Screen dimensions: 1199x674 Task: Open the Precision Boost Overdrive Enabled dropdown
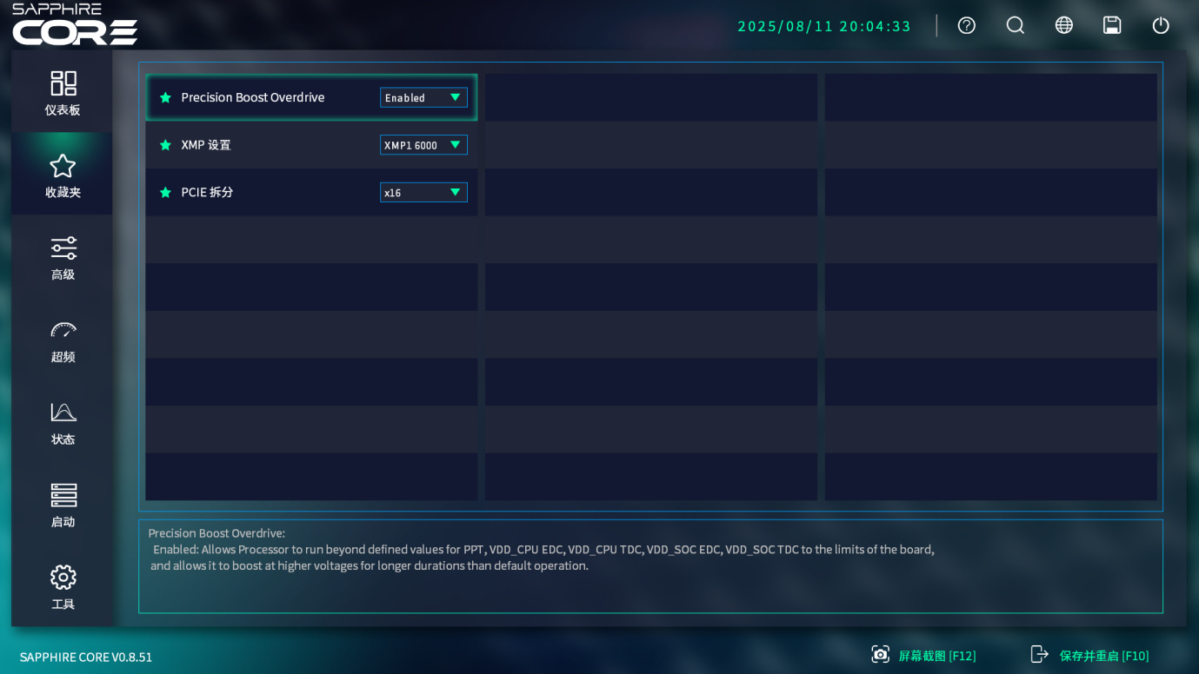423,97
